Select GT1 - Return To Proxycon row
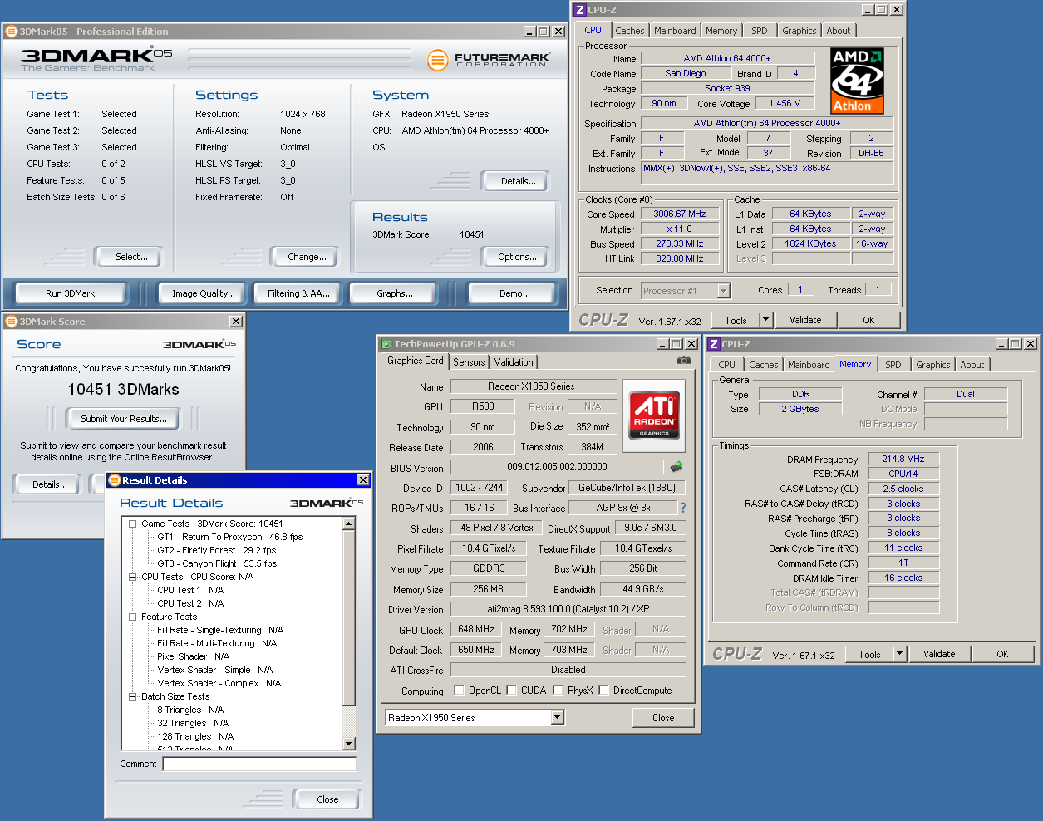 (x=230, y=537)
